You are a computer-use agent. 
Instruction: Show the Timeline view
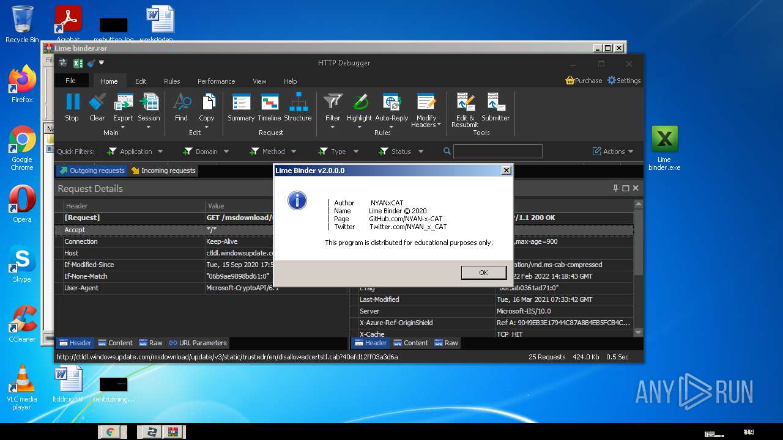[x=269, y=108]
